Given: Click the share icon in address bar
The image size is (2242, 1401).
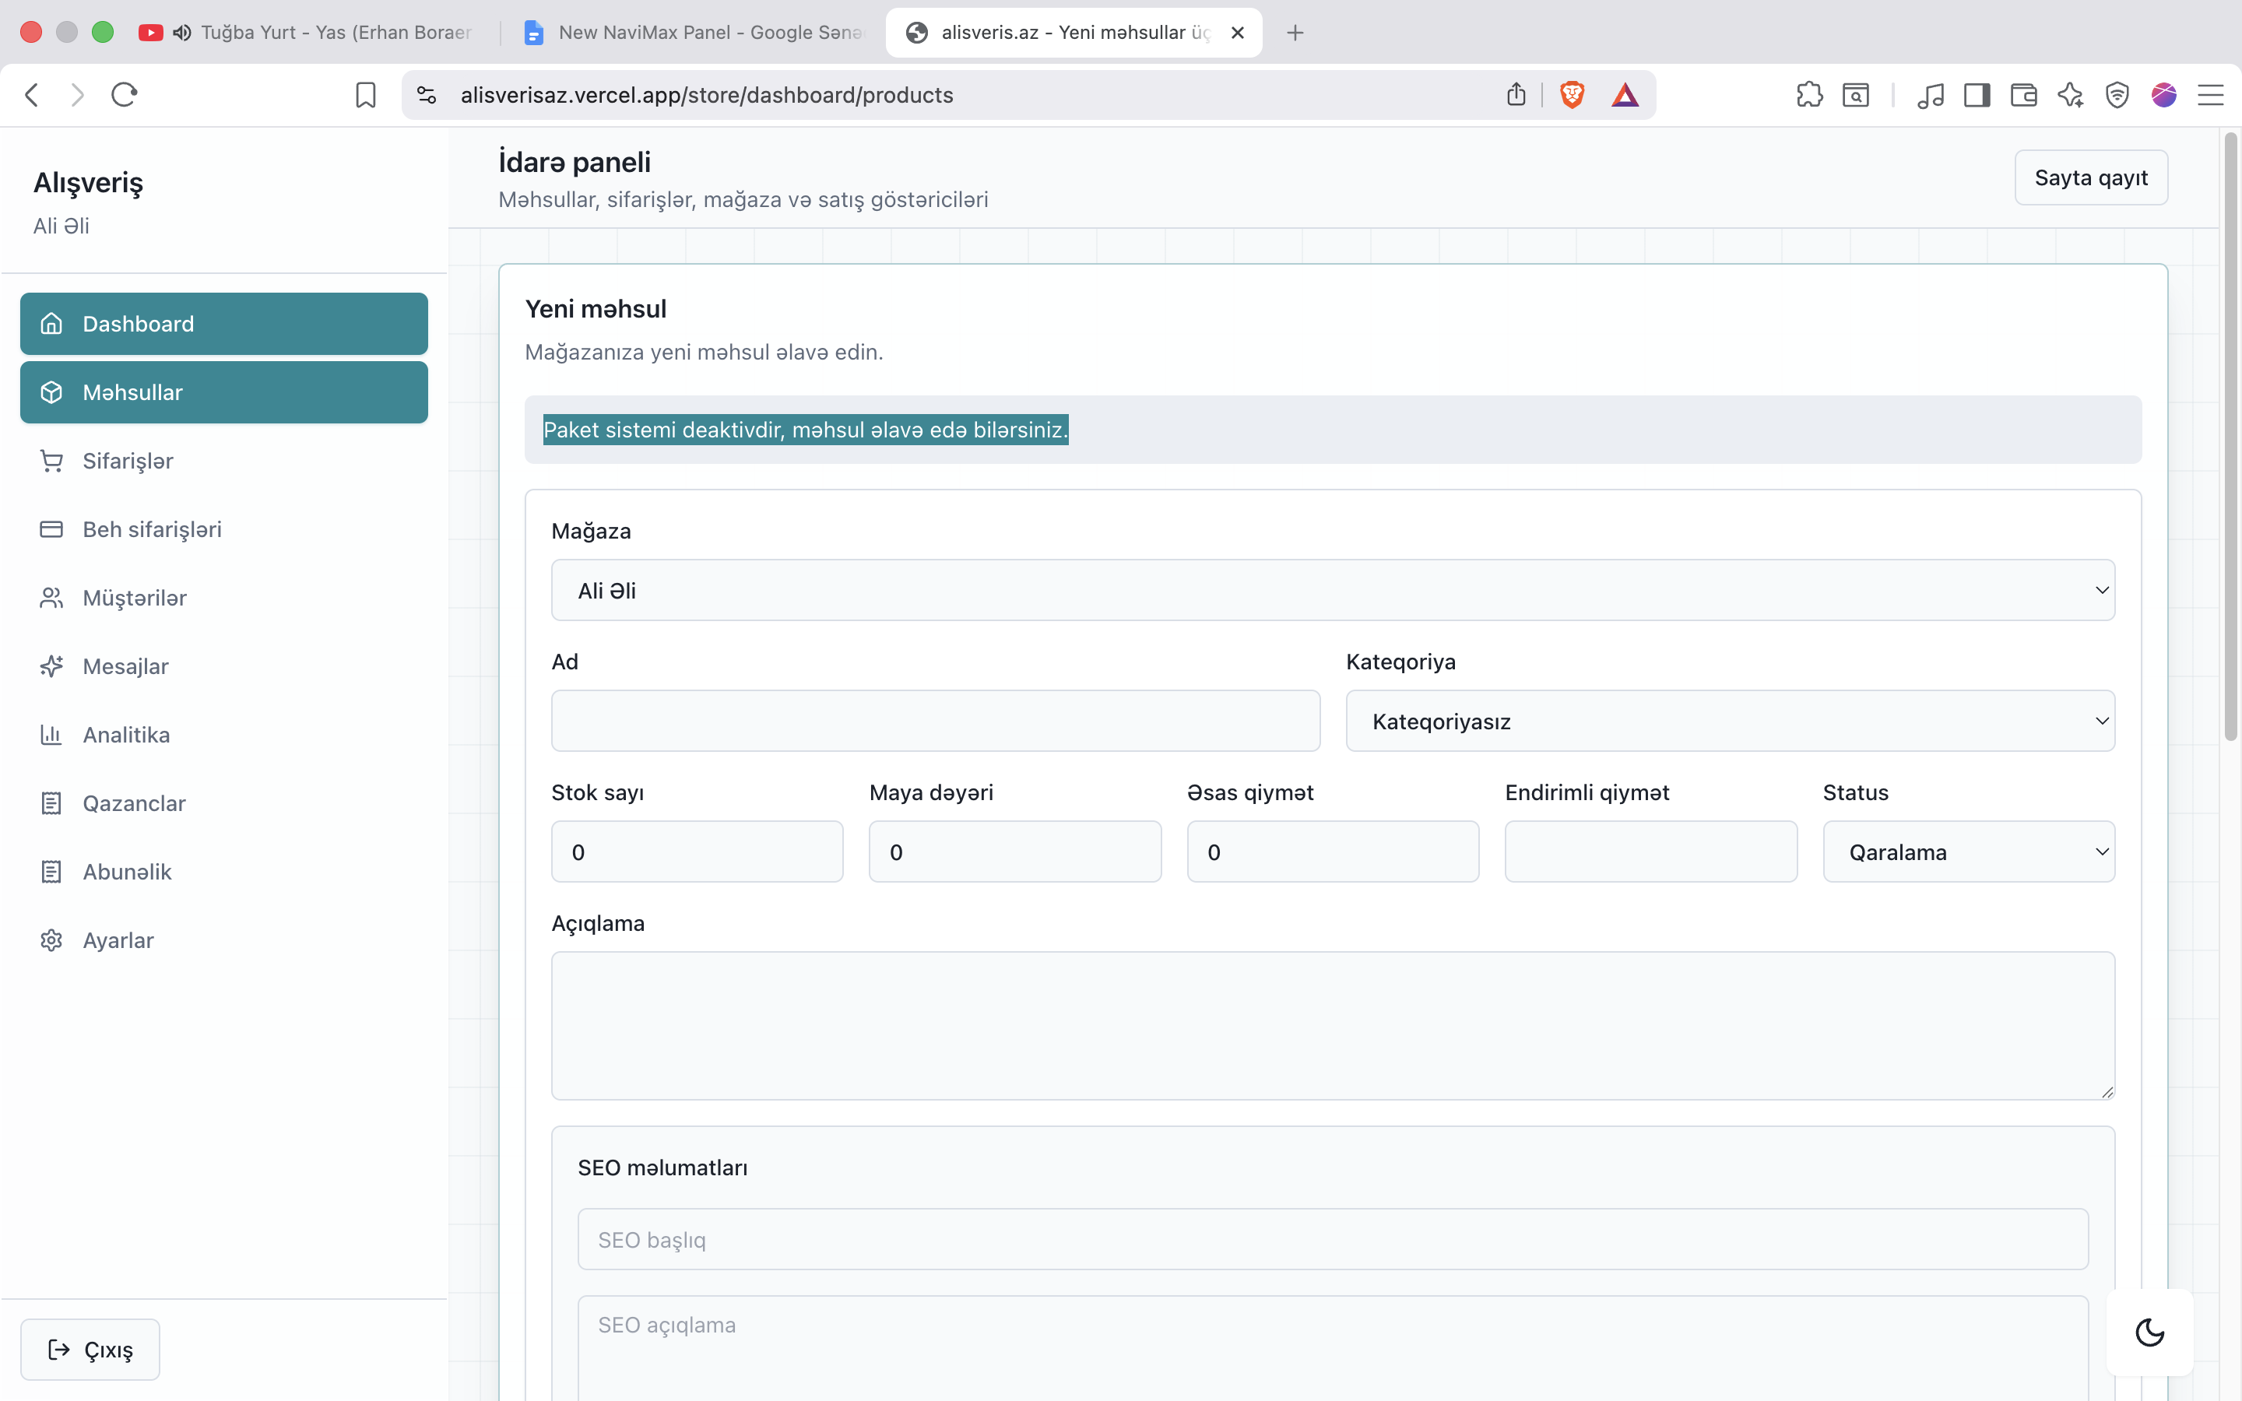Looking at the screenshot, I should pos(1516,94).
